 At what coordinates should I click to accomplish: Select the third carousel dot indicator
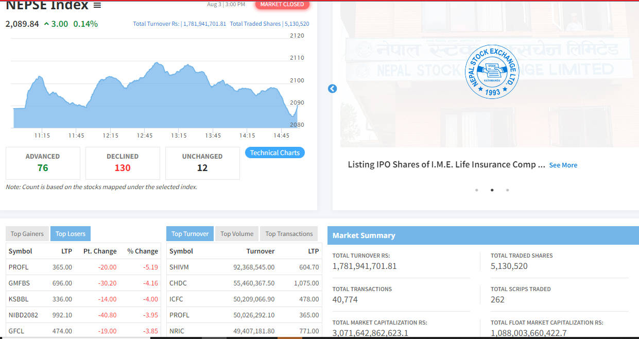click(508, 190)
